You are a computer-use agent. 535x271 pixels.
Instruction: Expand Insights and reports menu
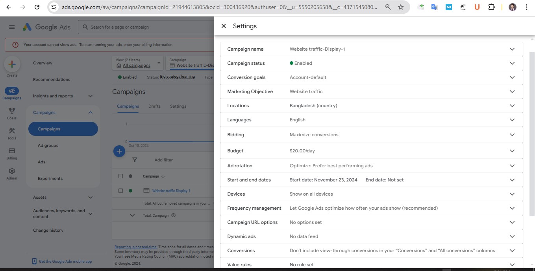[x=90, y=96]
